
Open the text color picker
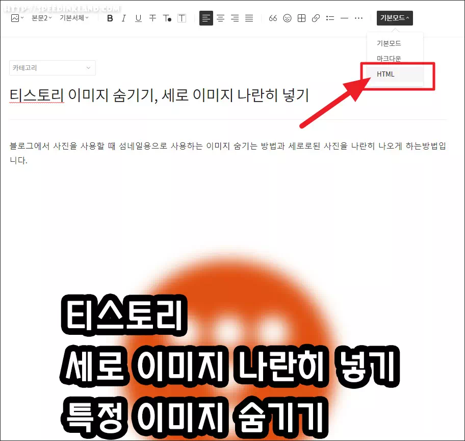(167, 18)
